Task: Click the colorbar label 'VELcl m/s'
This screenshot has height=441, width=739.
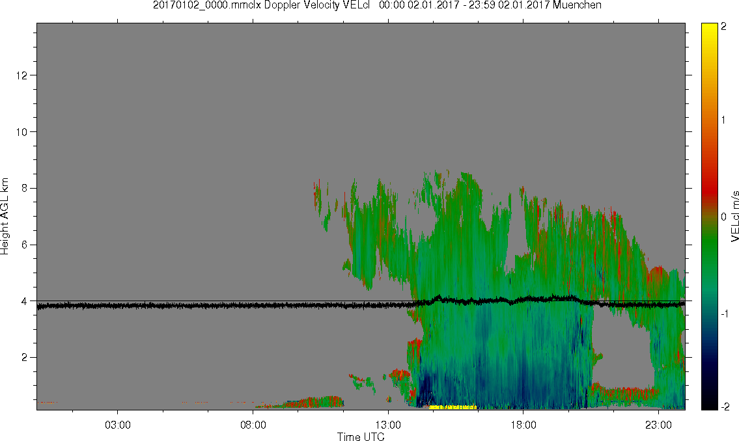Action: point(734,217)
